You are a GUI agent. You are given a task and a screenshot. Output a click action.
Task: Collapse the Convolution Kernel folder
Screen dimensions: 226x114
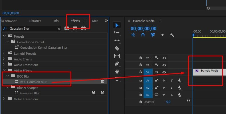[x=8, y=42]
